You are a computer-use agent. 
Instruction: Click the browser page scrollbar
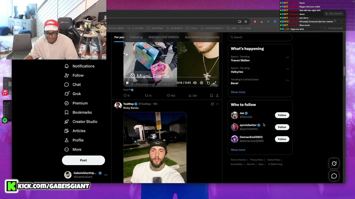click(344, 71)
